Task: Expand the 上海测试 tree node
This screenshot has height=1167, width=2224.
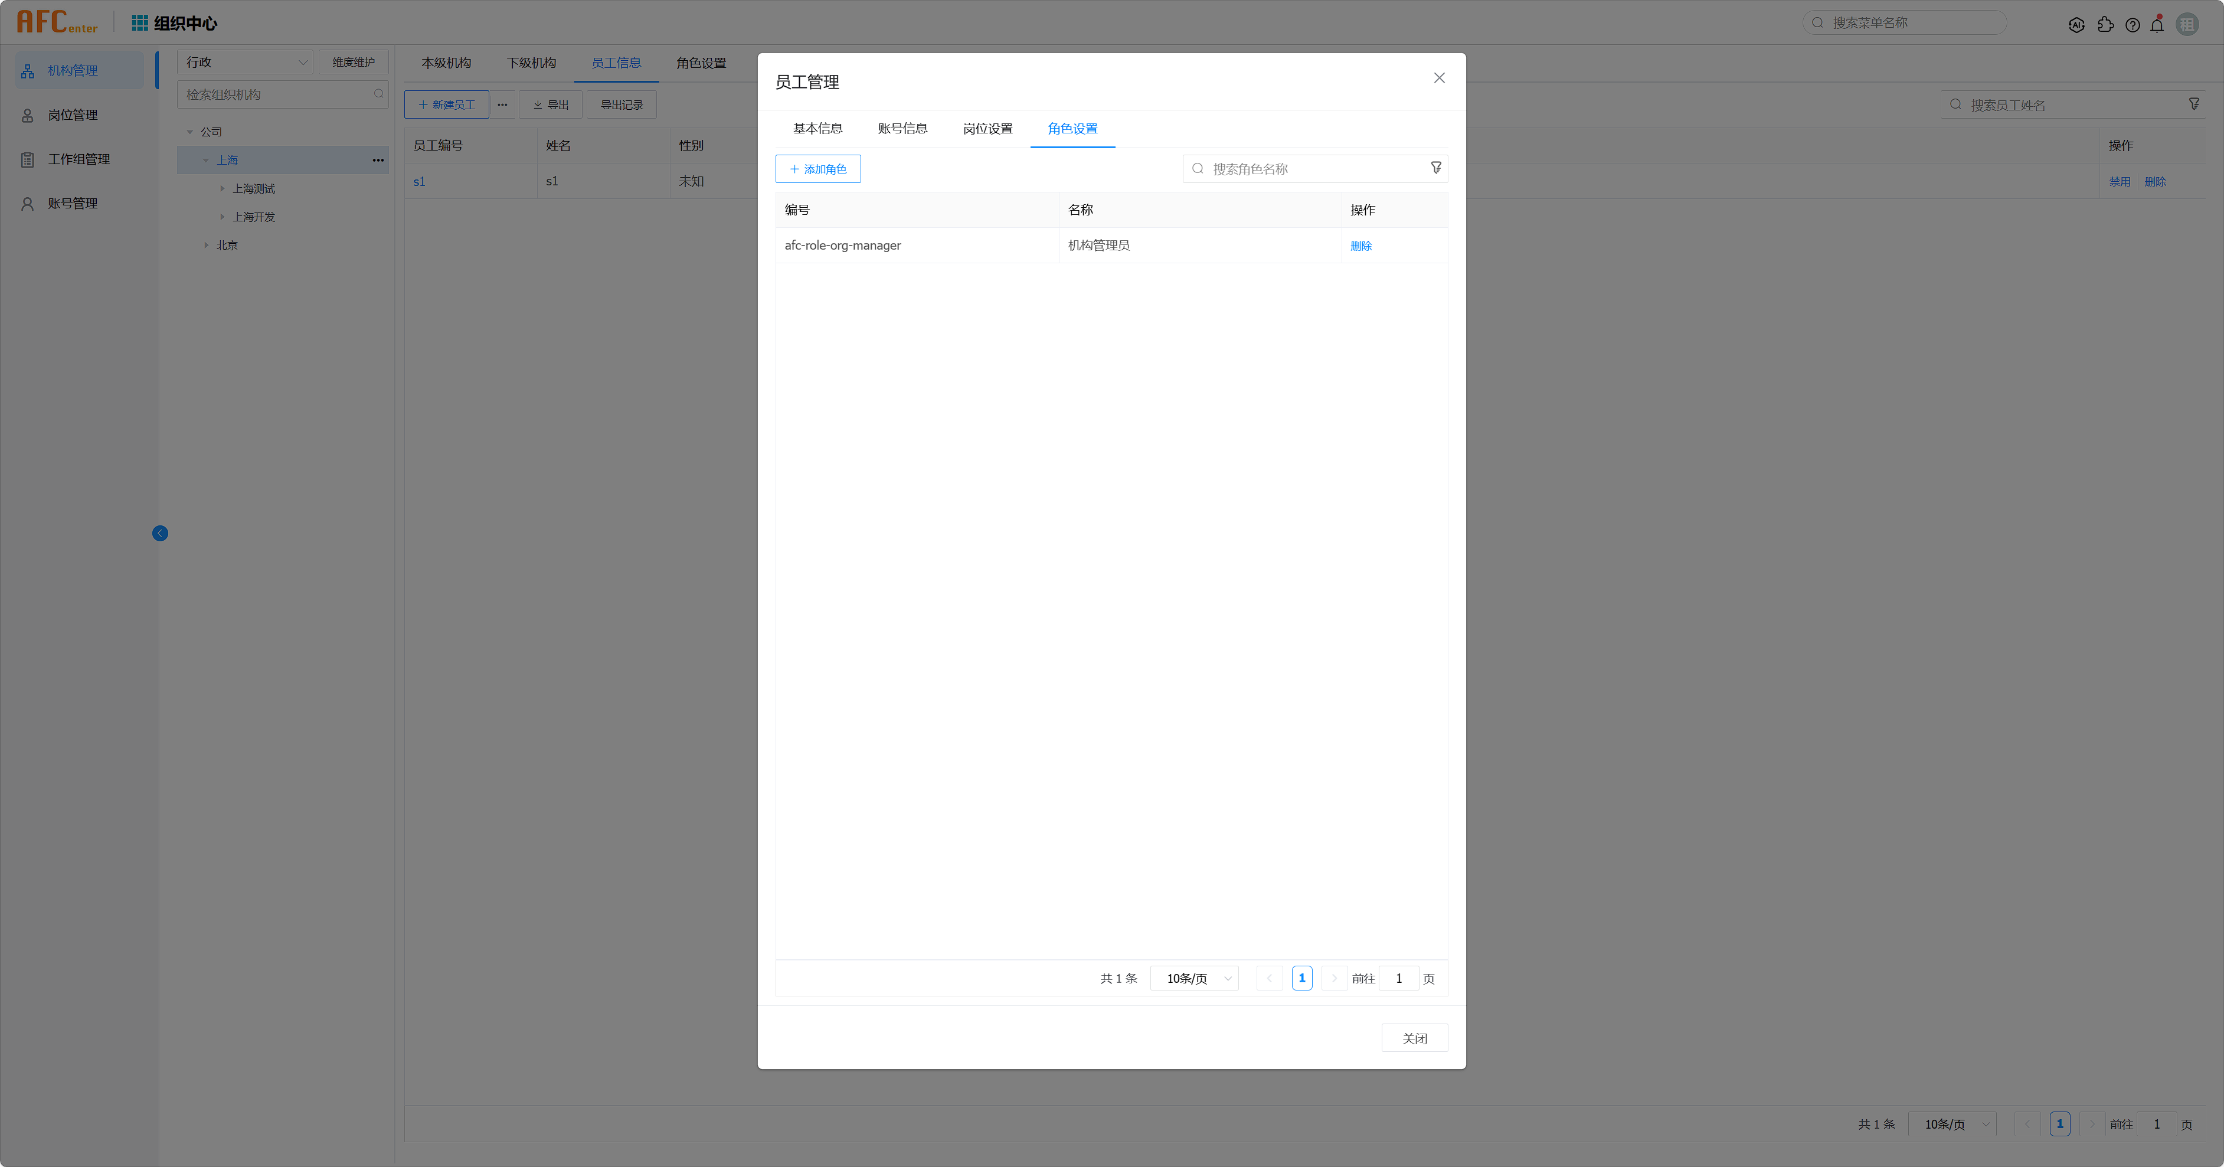Action: [222, 188]
